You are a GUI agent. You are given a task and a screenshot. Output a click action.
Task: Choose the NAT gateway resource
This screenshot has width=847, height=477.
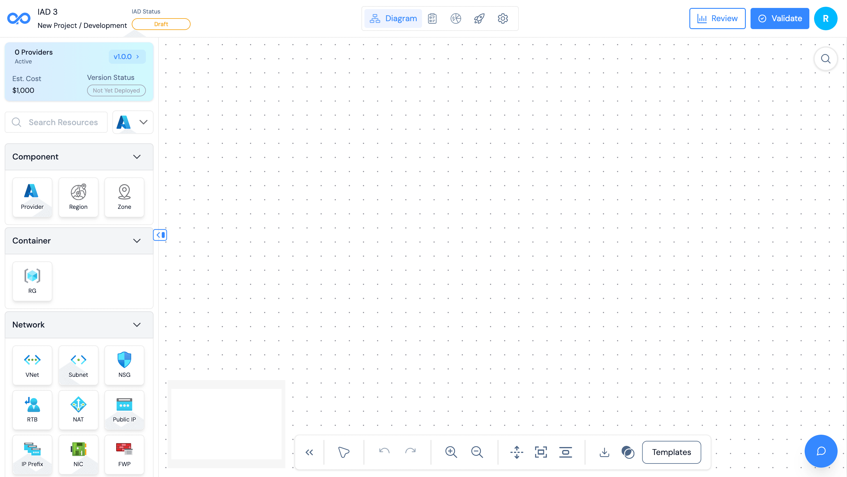tap(78, 409)
